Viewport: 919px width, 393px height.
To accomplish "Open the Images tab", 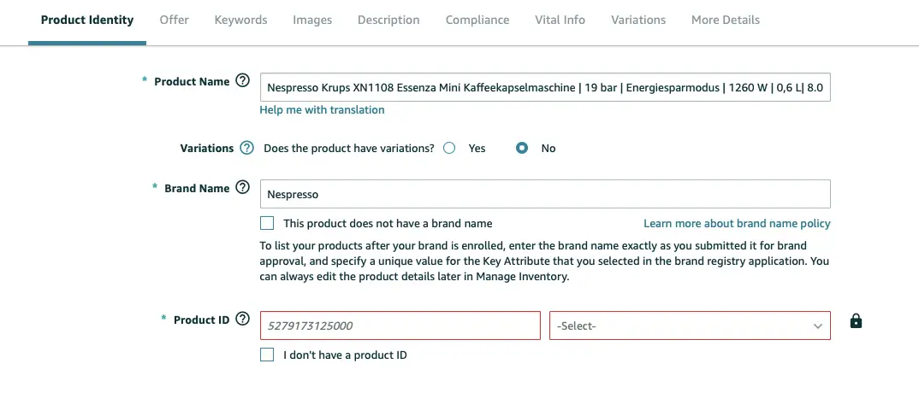I will pyautogui.click(x=312, y=20).
